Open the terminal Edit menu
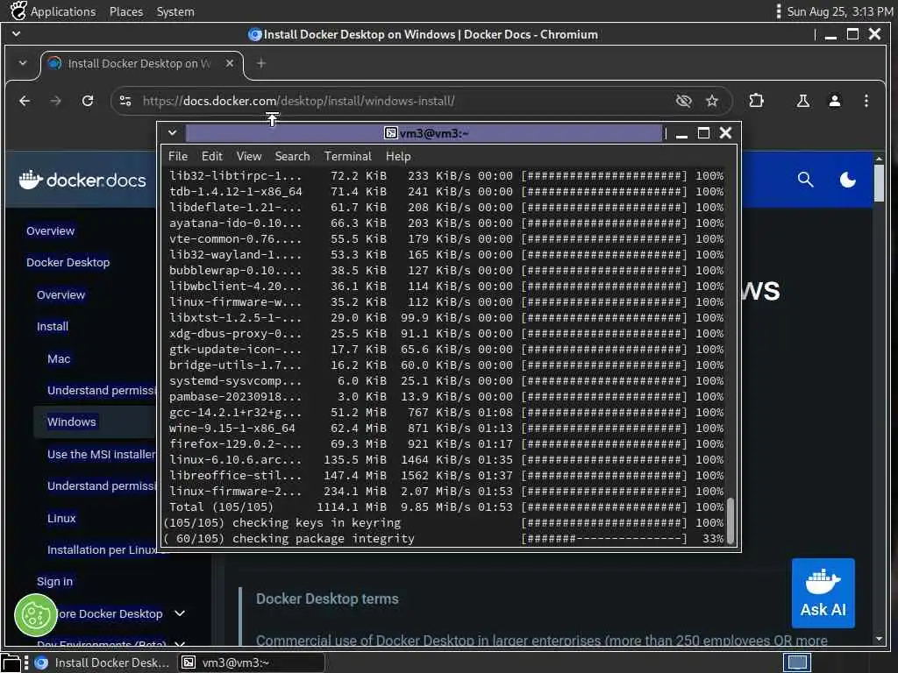 point(212,156)
